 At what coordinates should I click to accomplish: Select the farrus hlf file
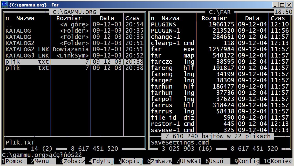tap(220, 105)
